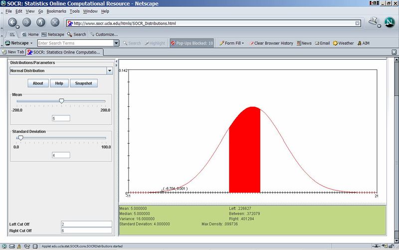The height and width of the screenshot is (250, 399).
Task: Open the Go menu
Action: (40, 11)
